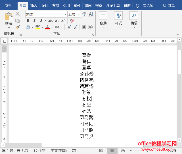182x154 pixels.
Task: Toggle Italic formatting
Action: 34,21
